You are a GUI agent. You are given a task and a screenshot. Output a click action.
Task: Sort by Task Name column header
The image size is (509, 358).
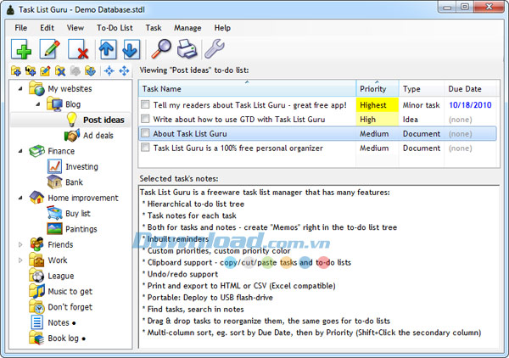pos(248,88)
